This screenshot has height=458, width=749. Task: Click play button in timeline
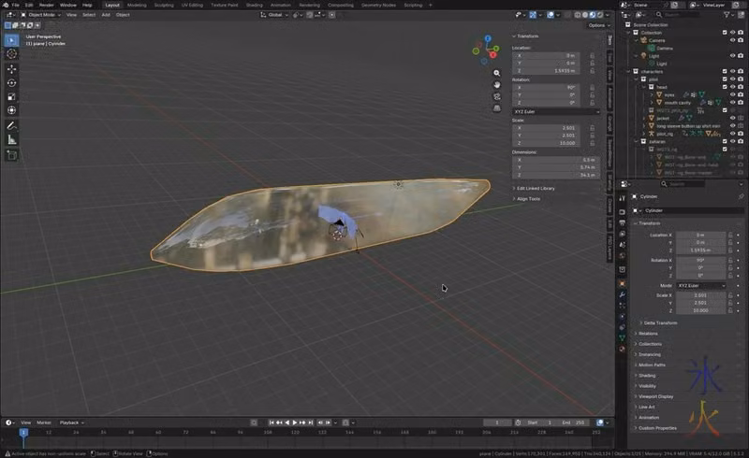(295, 422)
